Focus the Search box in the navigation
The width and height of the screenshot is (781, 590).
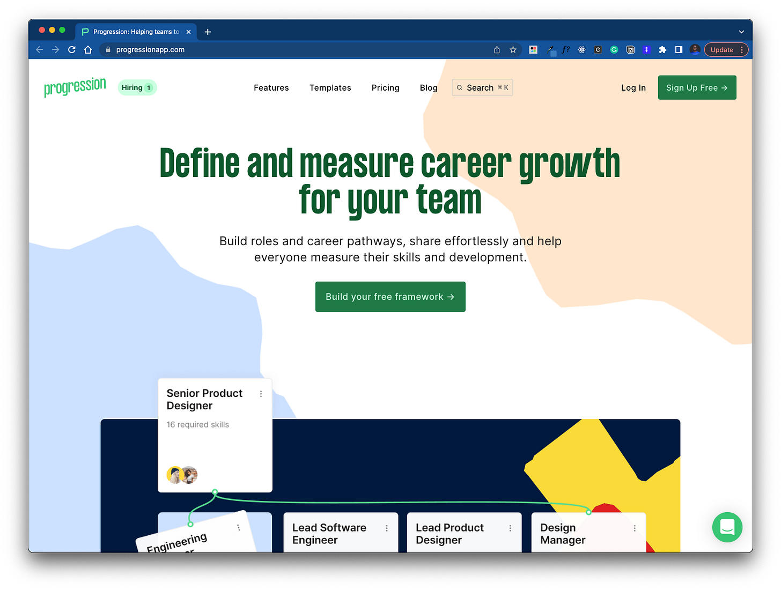click(x=482, y=87)
